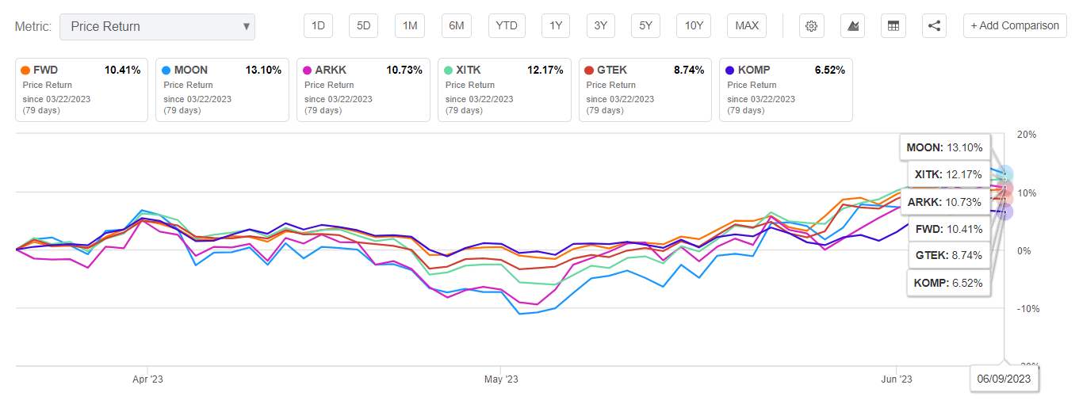
Task: Open the data table view icon
Action: click(893, 25)
